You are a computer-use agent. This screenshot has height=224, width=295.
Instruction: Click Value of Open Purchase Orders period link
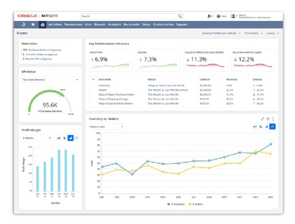tap(163, 95)
